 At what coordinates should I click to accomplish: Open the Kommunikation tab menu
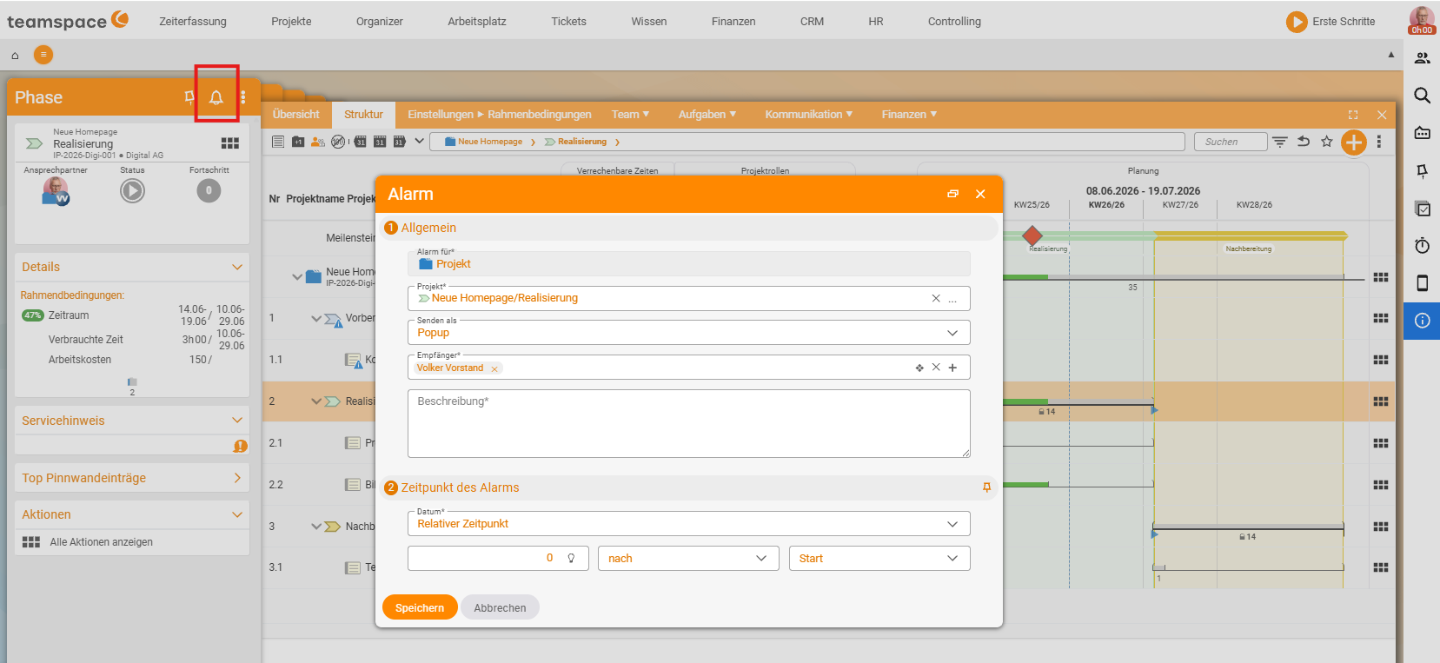pos(809,115)
